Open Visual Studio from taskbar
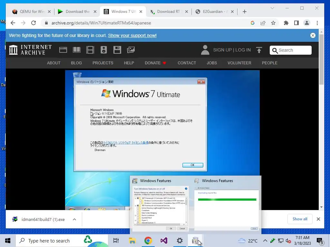Screen dimensions: 330x247 click(x=164, y=241)
